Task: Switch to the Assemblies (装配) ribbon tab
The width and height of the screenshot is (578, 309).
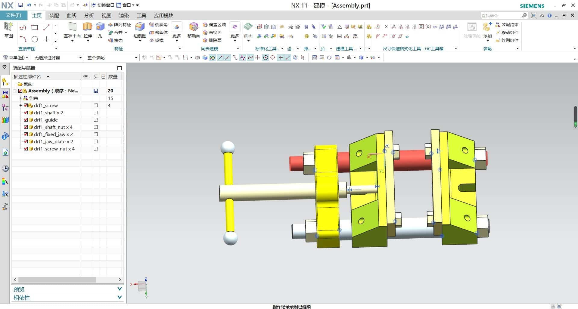Action: pos(54,15)
